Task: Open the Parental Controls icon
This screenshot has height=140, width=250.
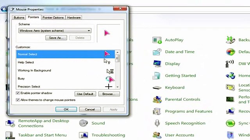Action: [157, 100]
